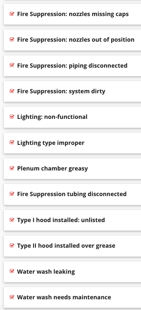
Task: Toggle checkbox for nozzles out of position
Action: click(x=12, y=39)
